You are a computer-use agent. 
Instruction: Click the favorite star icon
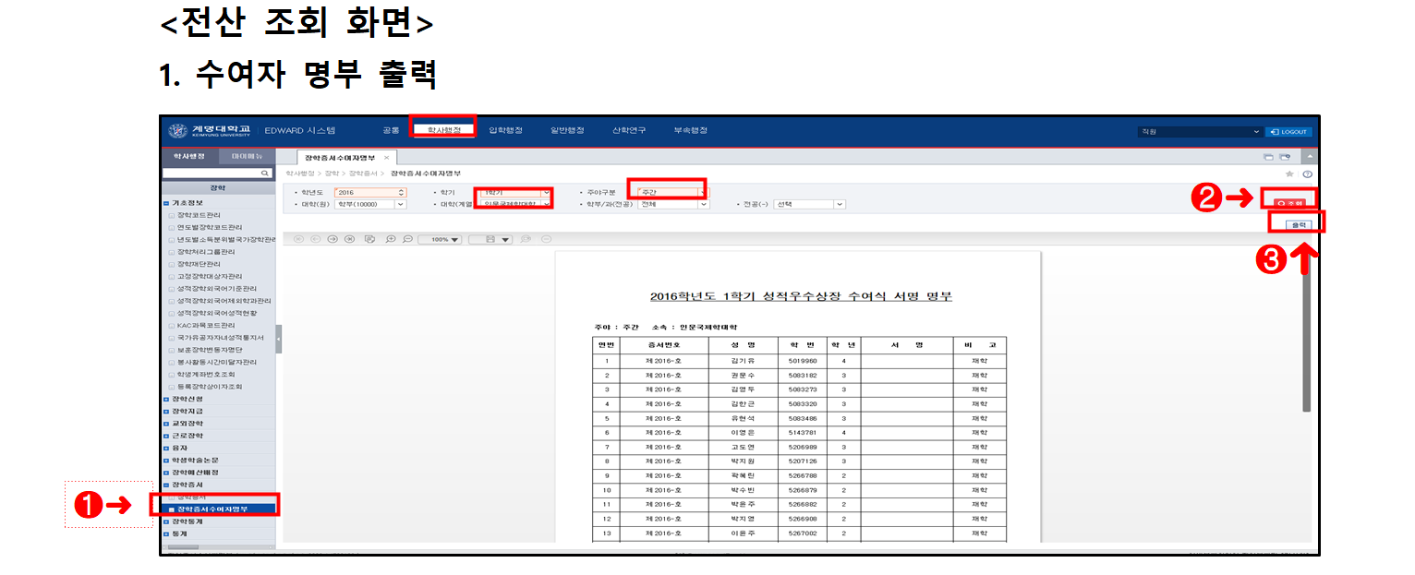point(1289,174)
